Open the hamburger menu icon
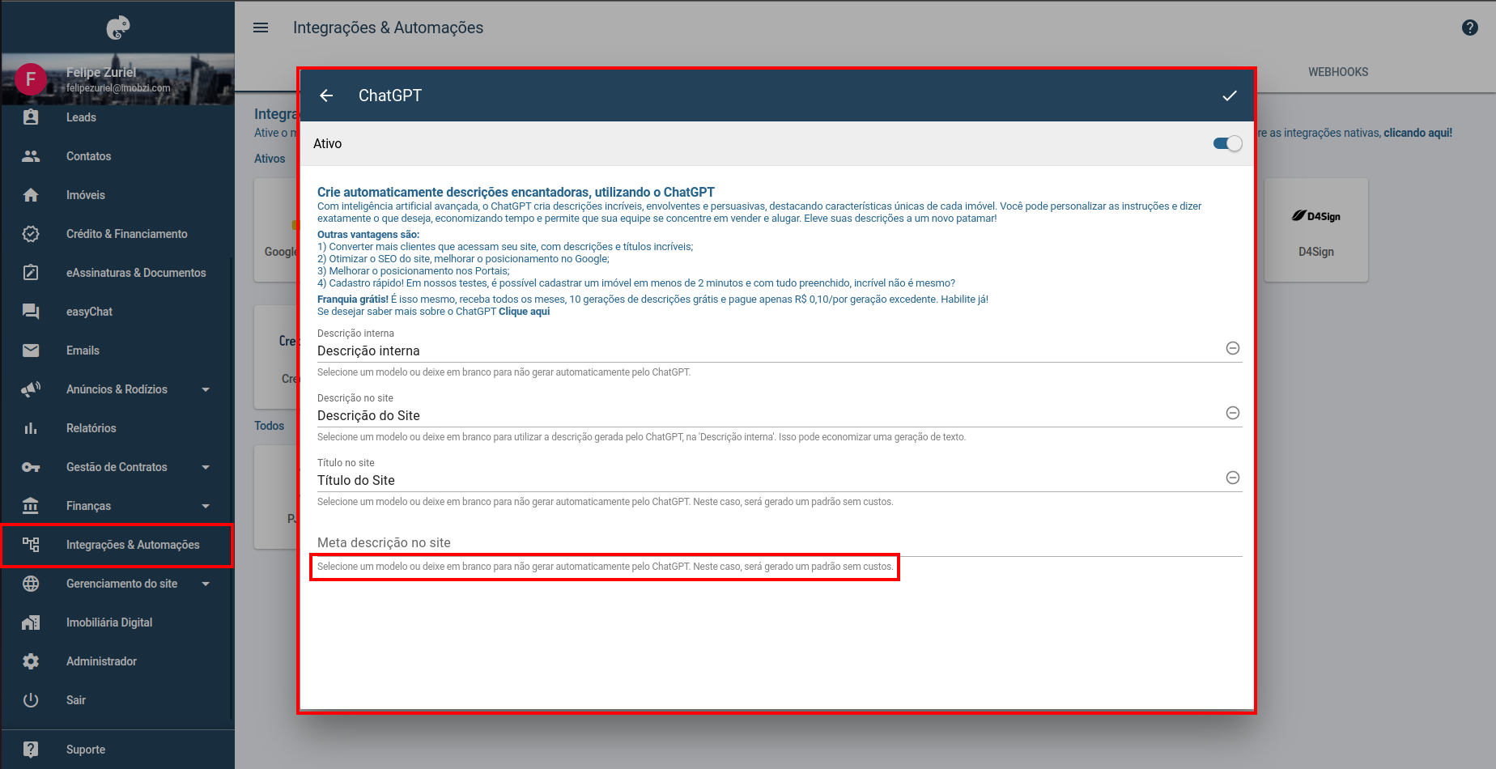 pyautogui.click(x=261, y=28)
